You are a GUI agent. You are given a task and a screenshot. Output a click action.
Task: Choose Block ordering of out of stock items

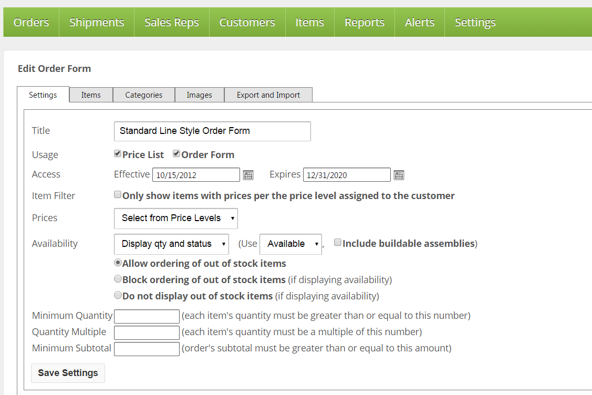click(x=118, y=279)
